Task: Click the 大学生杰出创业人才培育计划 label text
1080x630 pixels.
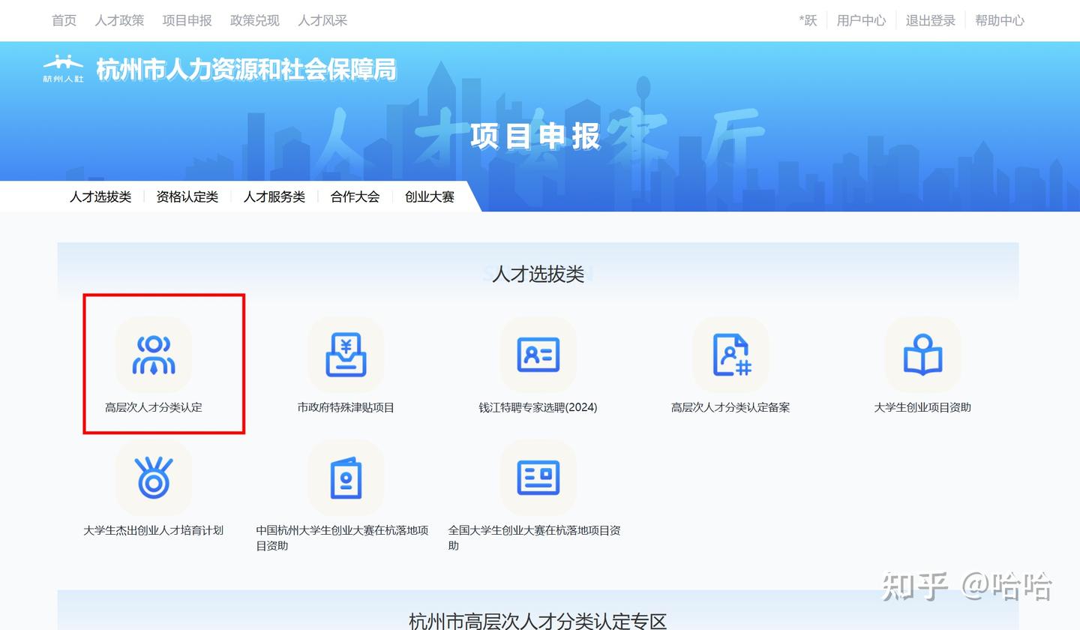Action: pyautogui.click(x=154, y=530)
